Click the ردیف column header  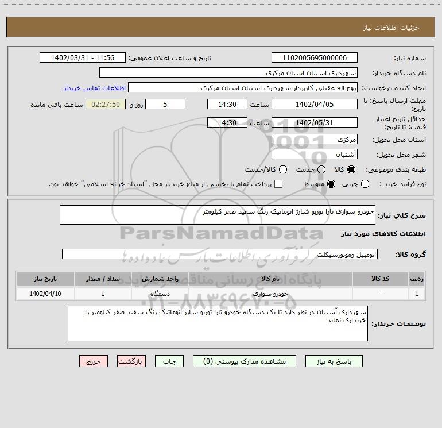tap(417, 279)
